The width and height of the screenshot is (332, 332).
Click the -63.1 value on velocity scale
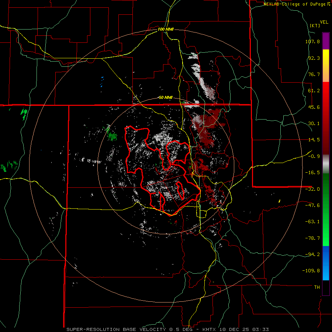pyautogui.click(x=312, y=222)
